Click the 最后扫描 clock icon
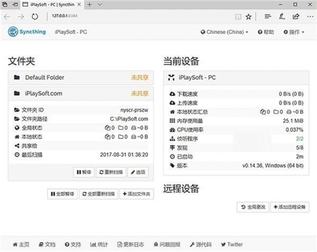Screen dimensions: 317x252 (x=17, y=154)
